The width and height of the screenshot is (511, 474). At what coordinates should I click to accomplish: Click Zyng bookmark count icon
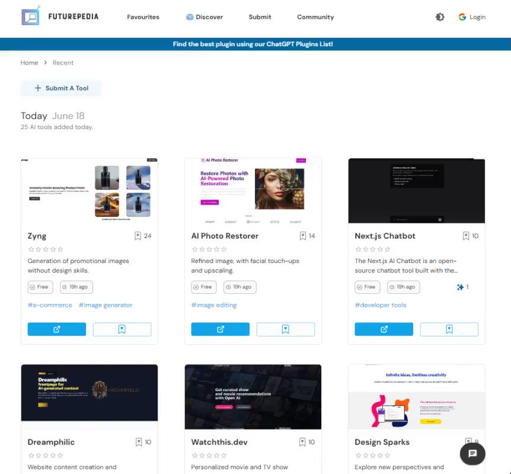click(x=138, y=236)
